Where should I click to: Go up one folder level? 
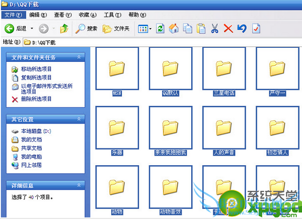64,29
